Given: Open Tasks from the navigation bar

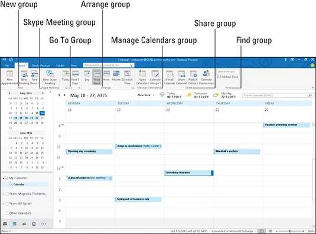Looking at the screenshot, I should [34, 224].
